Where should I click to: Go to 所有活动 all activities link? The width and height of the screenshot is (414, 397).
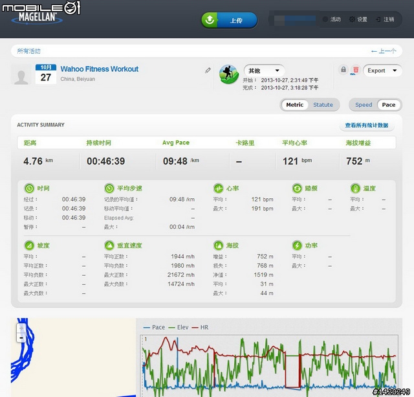pos(28,51)
